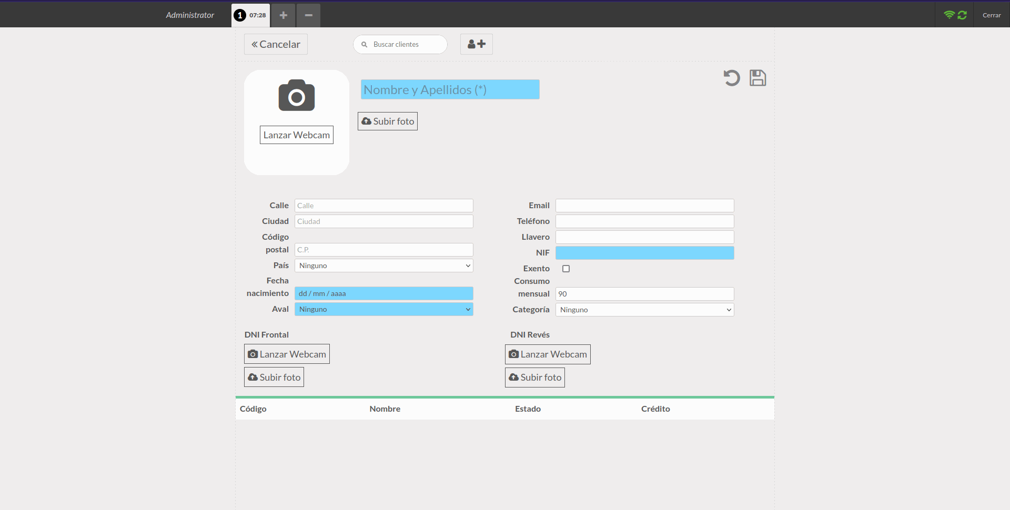
Task: Open the Aval dropdown
Action: pos(384,309)
